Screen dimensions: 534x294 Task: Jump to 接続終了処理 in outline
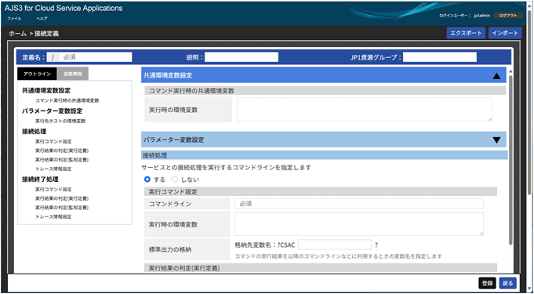pyautogui.click(x=40, y=180)
